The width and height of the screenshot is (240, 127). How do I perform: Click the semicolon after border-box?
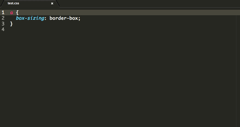coord(79,19)
